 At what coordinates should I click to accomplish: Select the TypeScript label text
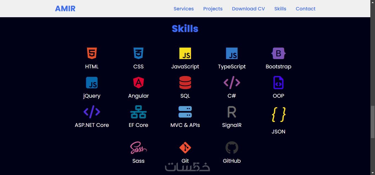(x=232, y=66)
